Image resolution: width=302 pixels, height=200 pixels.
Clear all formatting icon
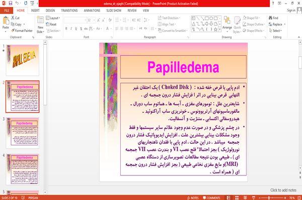(110, 20)
